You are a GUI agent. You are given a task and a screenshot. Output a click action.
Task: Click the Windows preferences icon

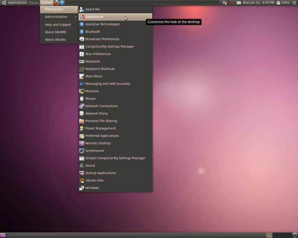[82, 188]
